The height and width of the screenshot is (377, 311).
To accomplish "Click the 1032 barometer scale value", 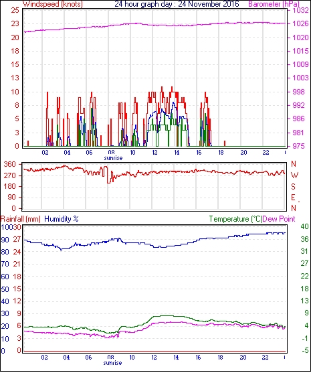I will coord(300,10).
